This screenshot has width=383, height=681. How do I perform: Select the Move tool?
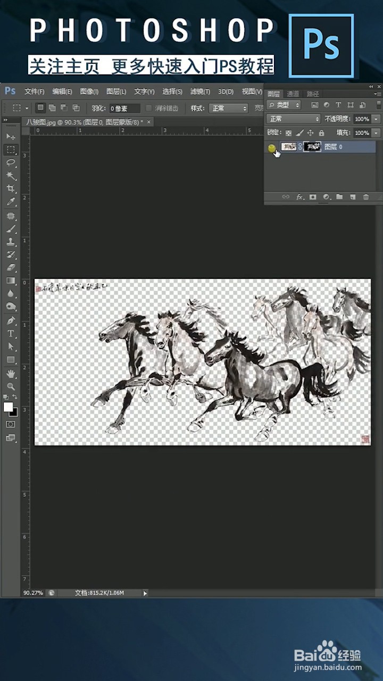11,137
